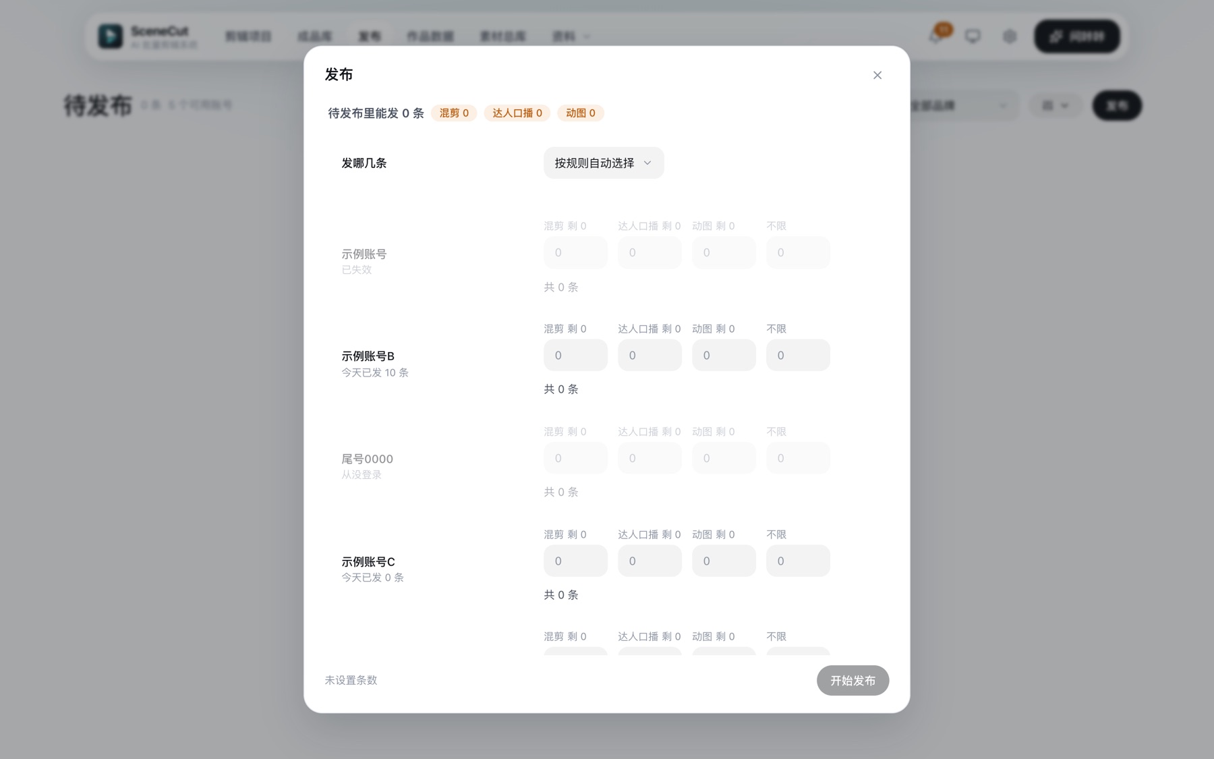Click the black 发布 button on background page
1214x759 pixels.
1117,105
